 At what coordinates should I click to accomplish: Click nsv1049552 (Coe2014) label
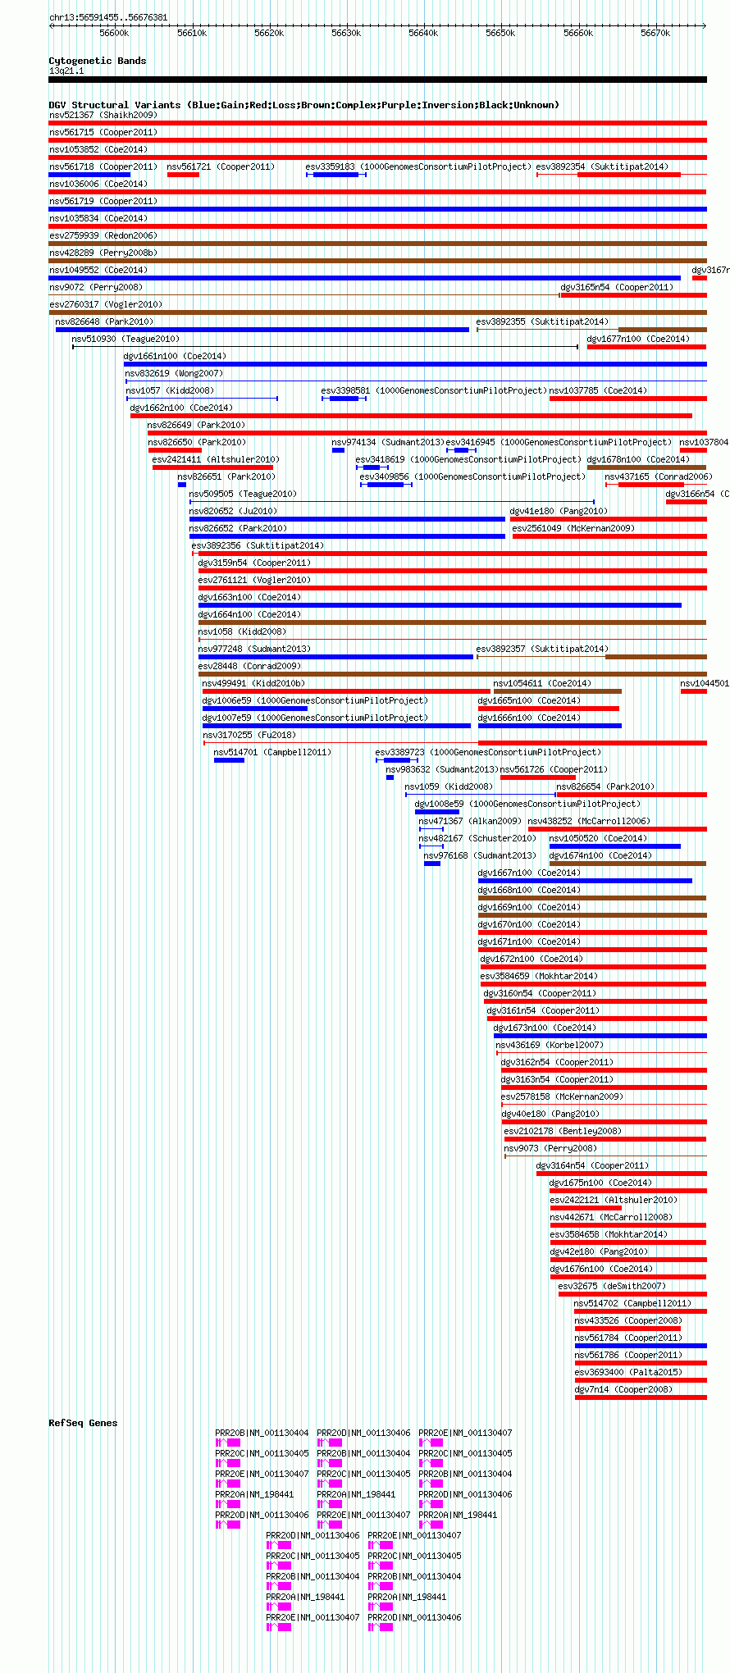98,270
